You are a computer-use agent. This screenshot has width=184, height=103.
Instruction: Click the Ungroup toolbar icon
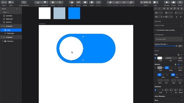[x=60, y=2]
